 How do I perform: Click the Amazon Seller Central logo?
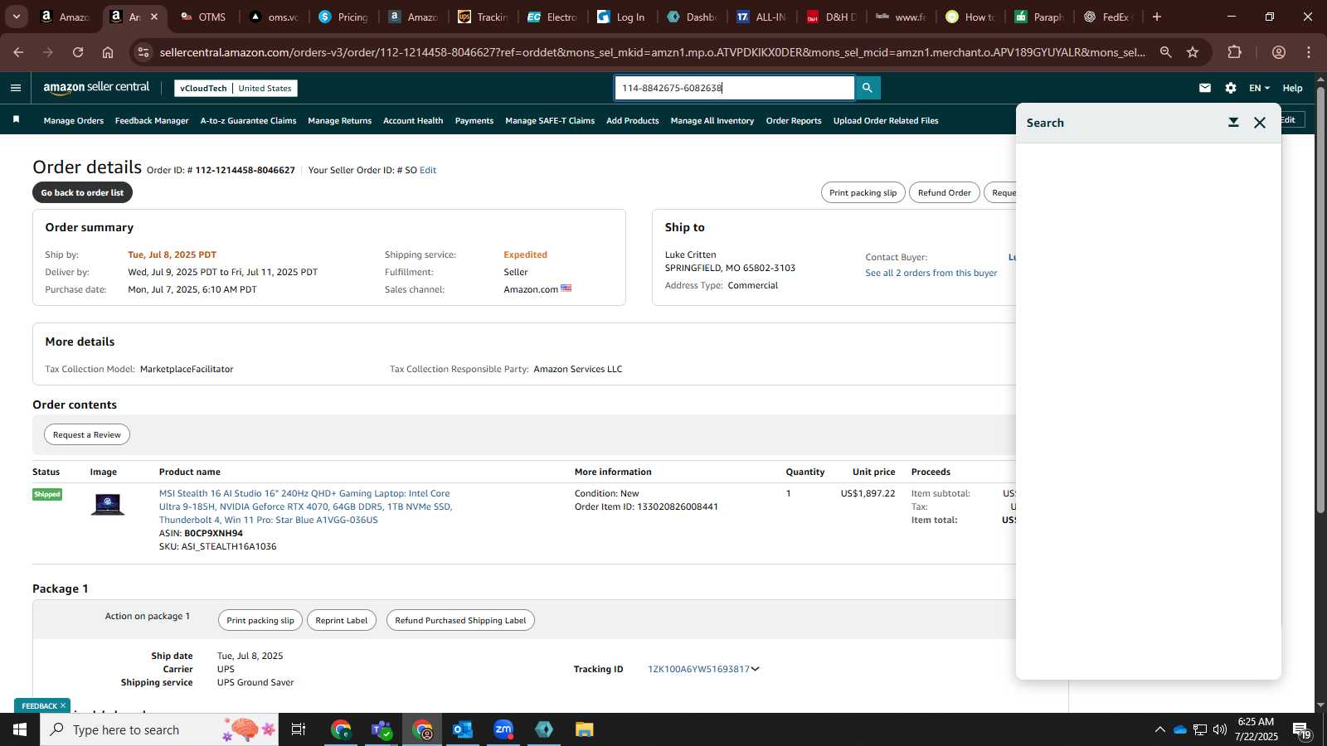(x=96, y=88)
